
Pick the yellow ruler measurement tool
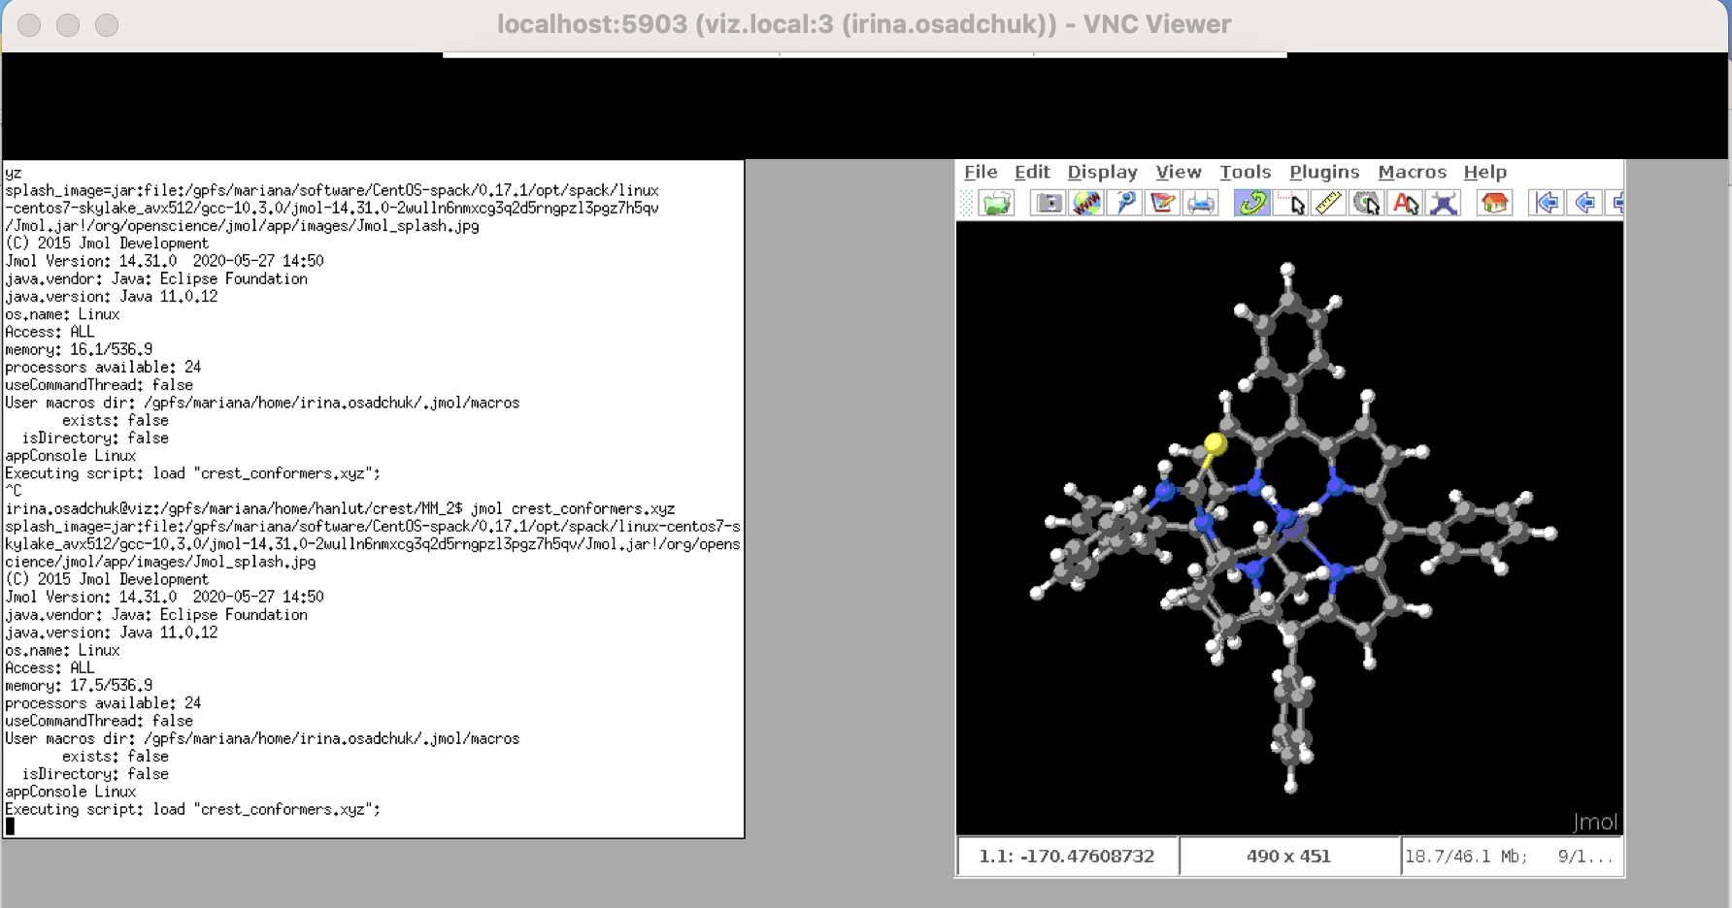pos(1328,203)
